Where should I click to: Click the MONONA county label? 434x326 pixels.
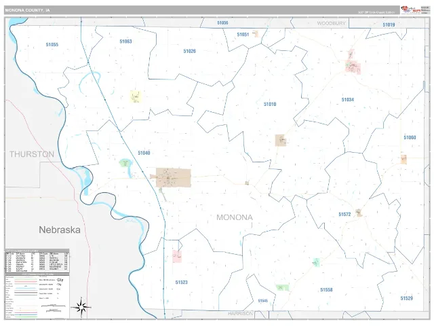235,217
